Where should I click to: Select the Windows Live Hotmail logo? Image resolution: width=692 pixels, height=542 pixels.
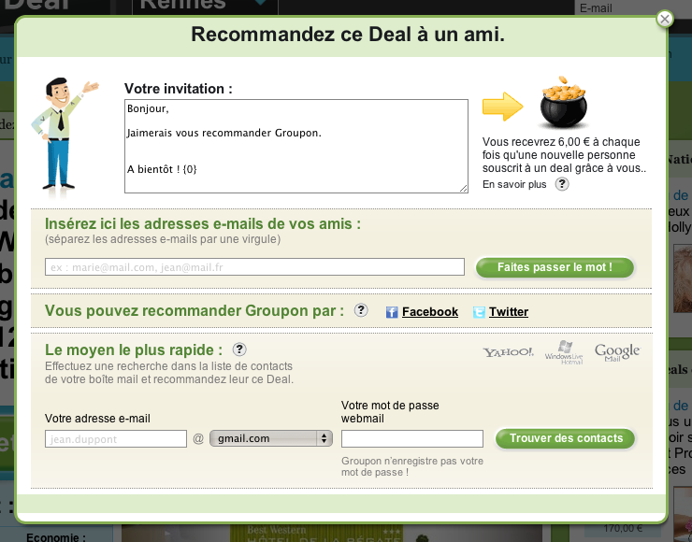[564, 352]
